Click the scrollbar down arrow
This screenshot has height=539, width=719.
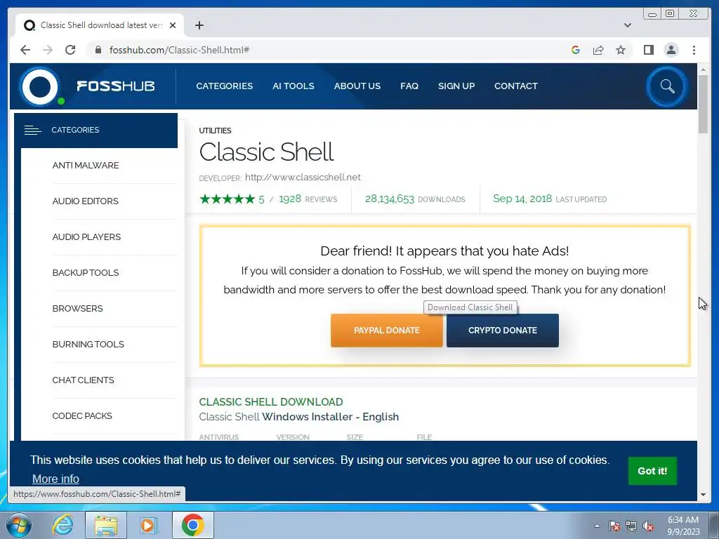click(x=704, y=495)
